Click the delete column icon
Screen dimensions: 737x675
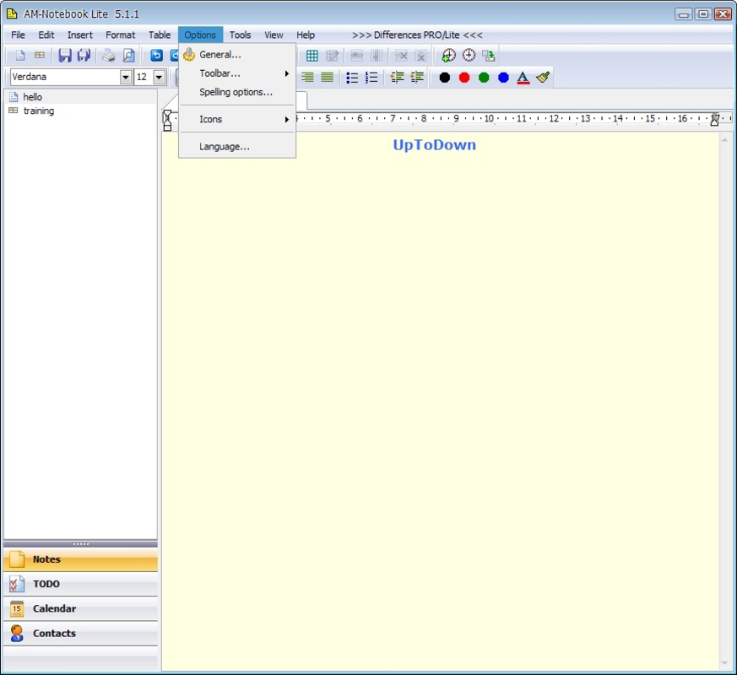[420, 56]
